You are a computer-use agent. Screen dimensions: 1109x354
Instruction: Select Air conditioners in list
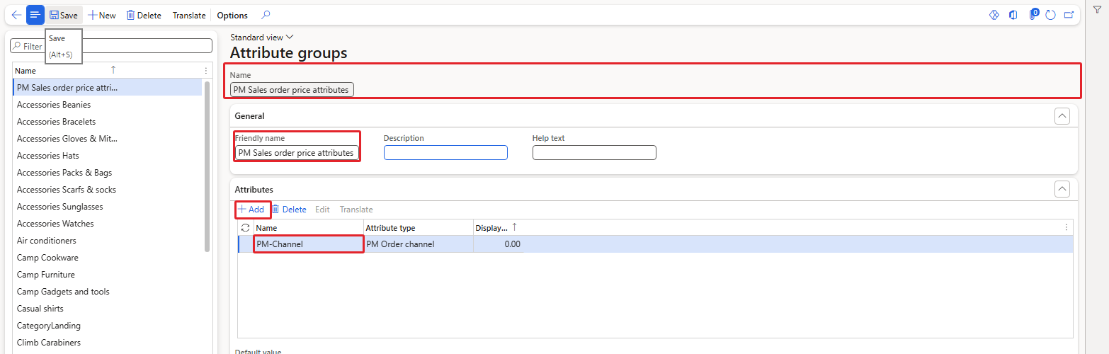click(108, 241)
